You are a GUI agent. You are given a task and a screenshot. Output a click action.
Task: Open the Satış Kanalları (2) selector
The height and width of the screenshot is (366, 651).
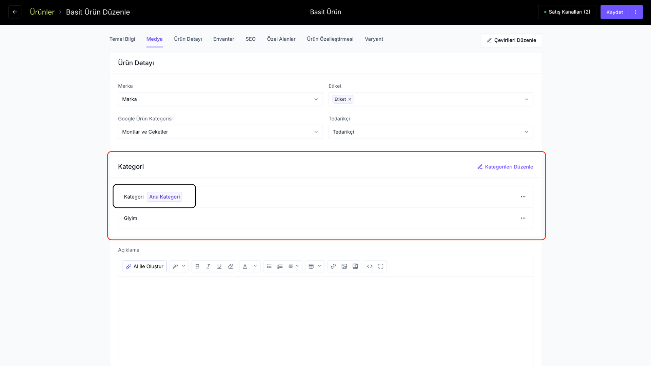coord(567,12)
